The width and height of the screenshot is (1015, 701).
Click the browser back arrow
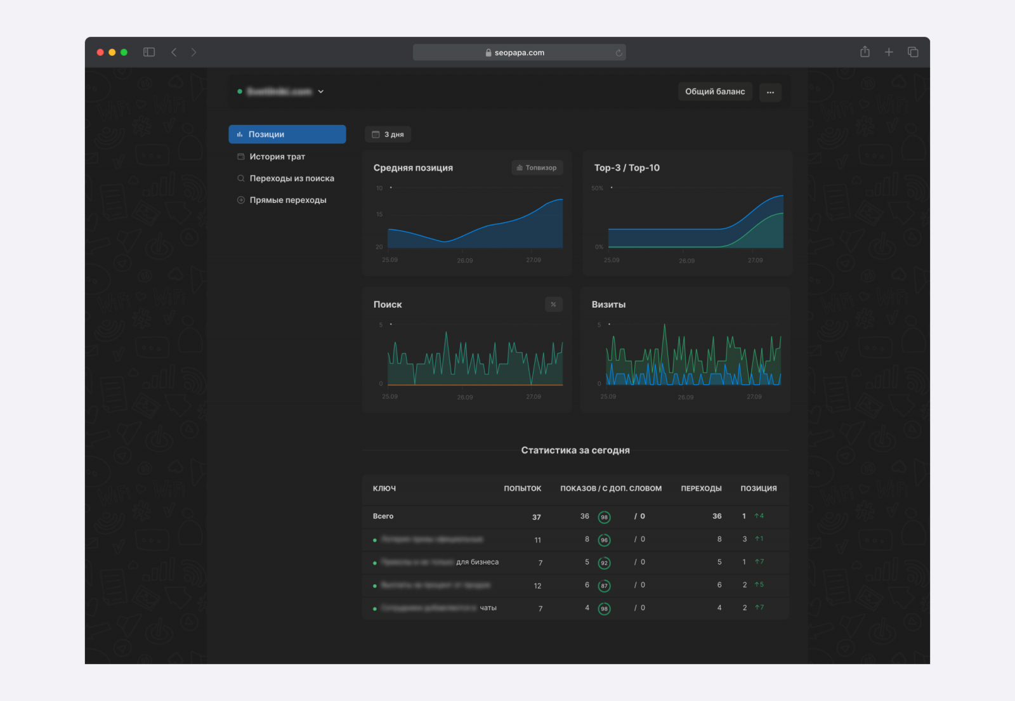pos(174,52)
